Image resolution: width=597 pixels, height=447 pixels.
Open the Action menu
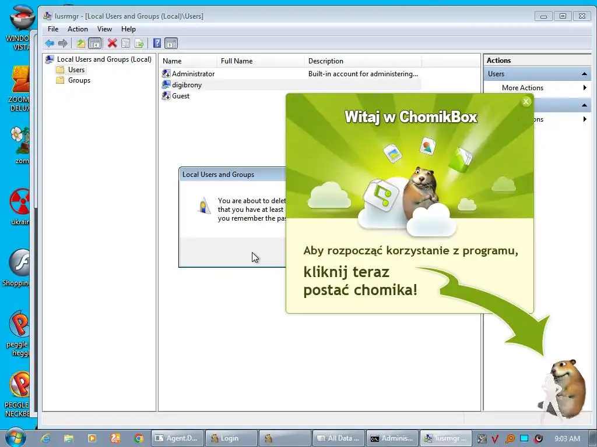pos(78,29)
